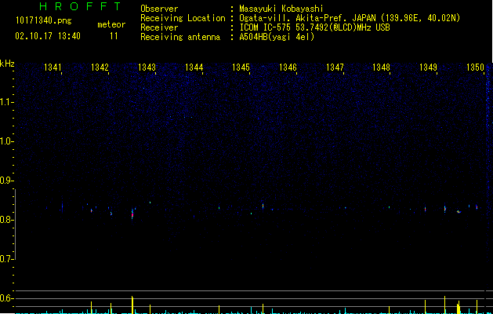Click the observer name Masayuki Kobayashi
This screenshot has height=314, width=493.
(x=281, y=9)
